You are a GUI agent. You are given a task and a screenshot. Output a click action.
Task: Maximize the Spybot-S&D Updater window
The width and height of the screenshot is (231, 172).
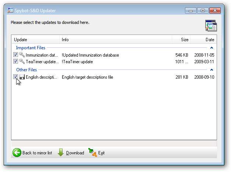click(x=203, y=11)
